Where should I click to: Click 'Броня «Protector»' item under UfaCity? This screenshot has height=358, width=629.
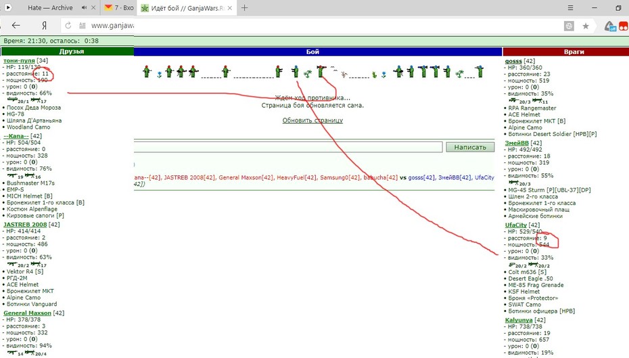[x=533, y=298]
